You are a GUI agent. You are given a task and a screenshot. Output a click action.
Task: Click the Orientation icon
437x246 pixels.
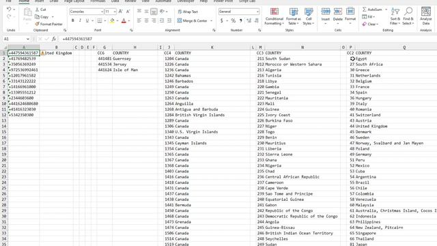(x=163, y=12)
